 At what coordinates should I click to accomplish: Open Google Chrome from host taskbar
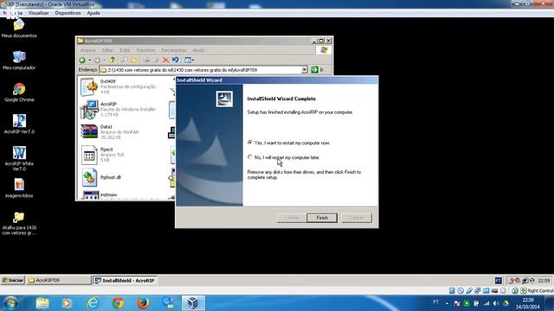[119, 303]
